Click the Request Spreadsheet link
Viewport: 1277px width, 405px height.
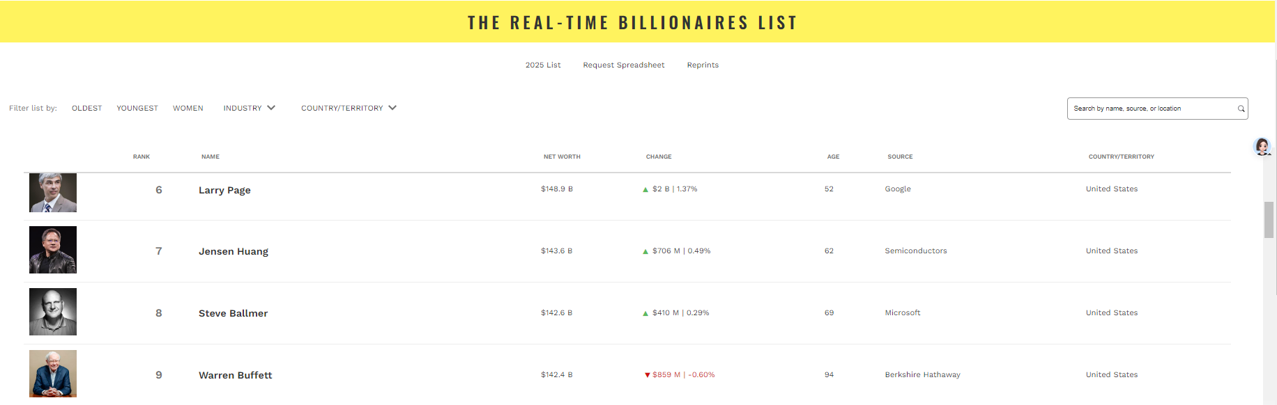pos(624,65)
